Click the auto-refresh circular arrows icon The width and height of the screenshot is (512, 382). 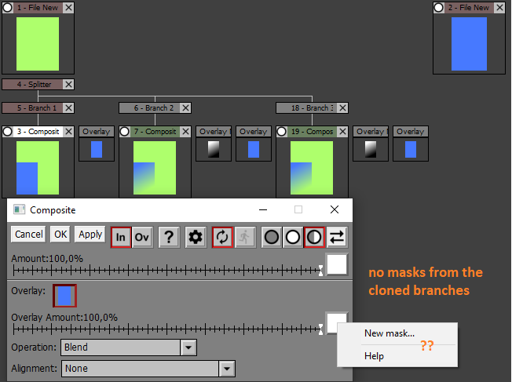[x=222, y=236]
